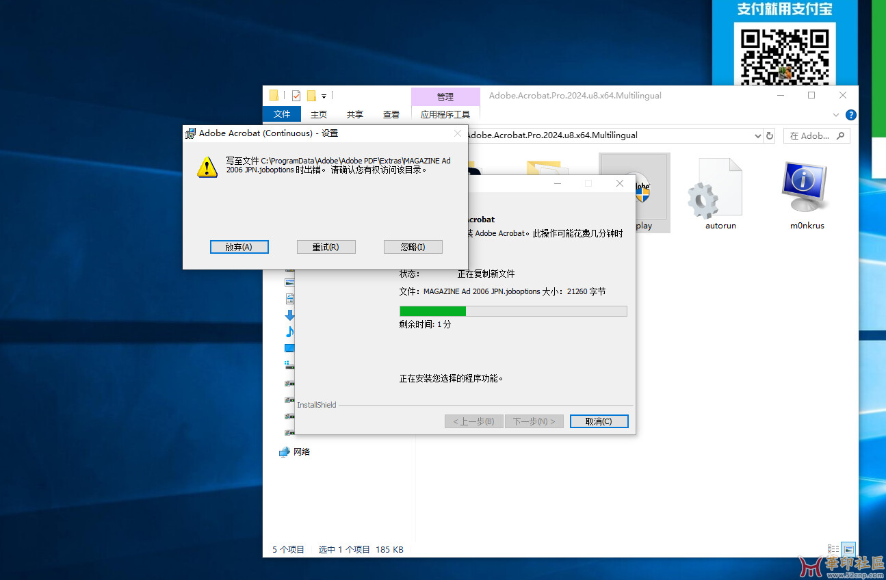The height and width of the screenshot is (580, 886).
Task: Click the 管理 contextual tab header
Action: pos(445,96)
